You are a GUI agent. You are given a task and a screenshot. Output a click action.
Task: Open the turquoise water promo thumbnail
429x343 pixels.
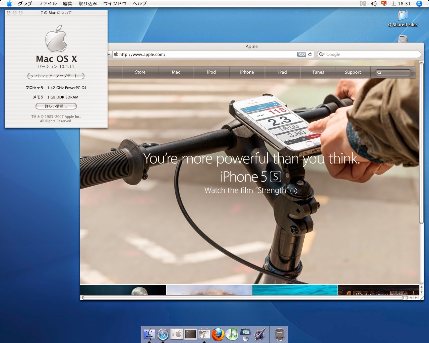(295, 290)
